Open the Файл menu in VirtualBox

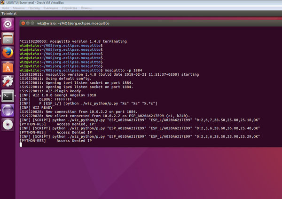pos(5,8)
